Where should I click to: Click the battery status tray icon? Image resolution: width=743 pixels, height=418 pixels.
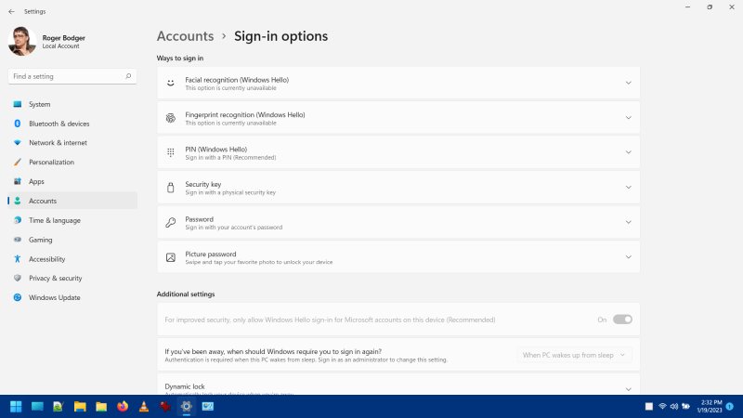[x=685, y=407]
